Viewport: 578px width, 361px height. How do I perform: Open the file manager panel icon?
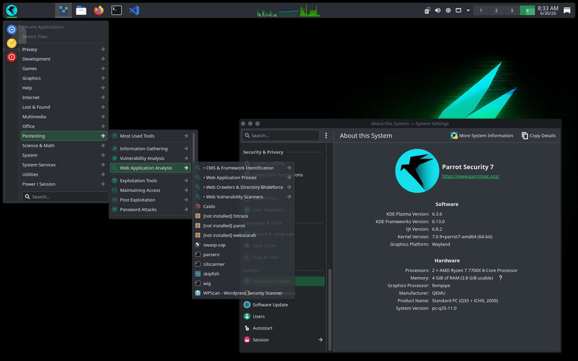click(81, 10)
